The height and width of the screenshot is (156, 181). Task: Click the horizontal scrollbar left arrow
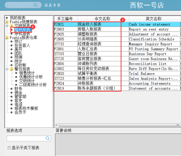(56, 125)
